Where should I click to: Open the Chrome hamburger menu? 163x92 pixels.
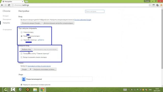tap(161, 5)
